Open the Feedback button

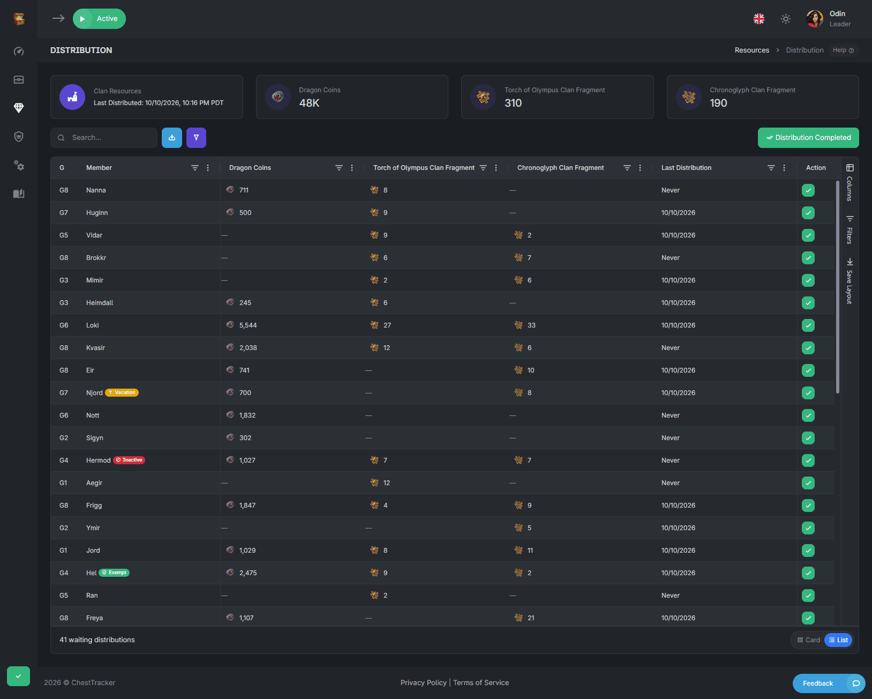(x=829, y=683)
